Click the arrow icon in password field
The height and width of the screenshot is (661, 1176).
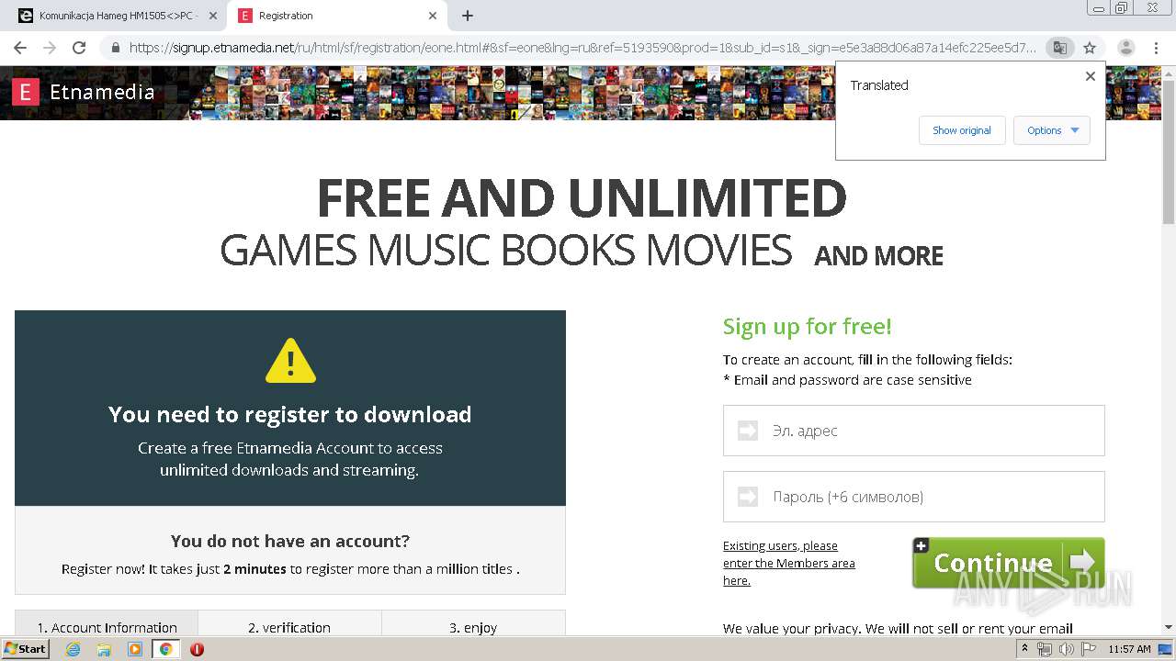(748, 497)
